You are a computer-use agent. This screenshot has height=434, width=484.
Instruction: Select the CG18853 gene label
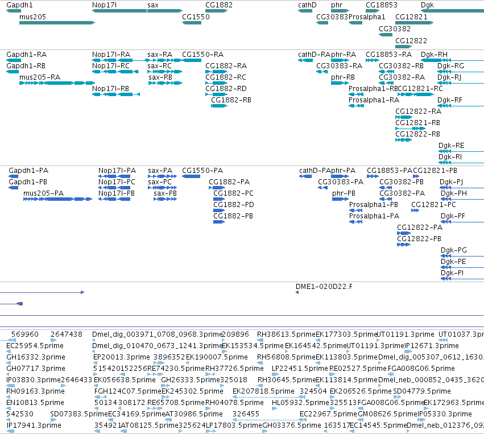382,5
